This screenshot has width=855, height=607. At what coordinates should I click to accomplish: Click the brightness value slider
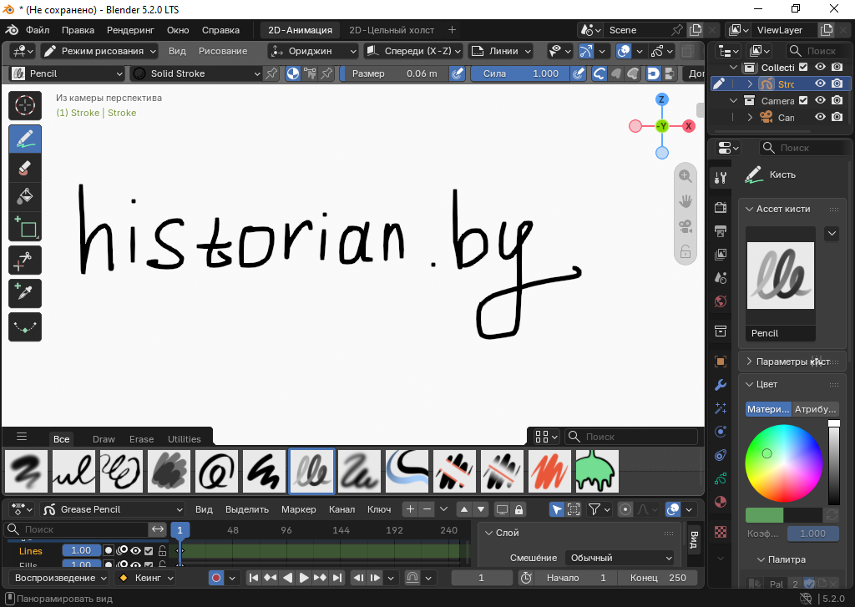coord(834,463)
